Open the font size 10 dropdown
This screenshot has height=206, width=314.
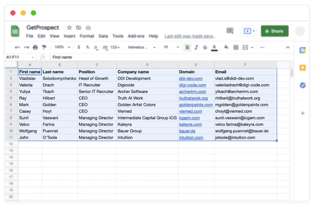coord(171,47)
